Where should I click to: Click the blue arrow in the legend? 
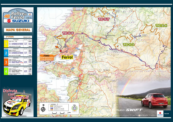(x=52, y=108)
